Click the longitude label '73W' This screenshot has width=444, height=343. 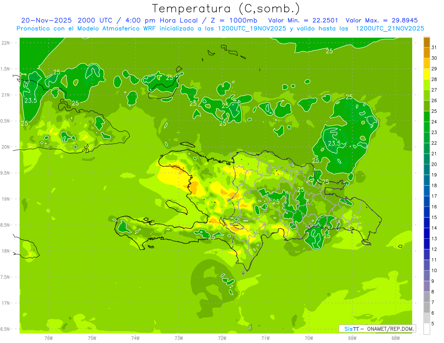click(179, 338)
